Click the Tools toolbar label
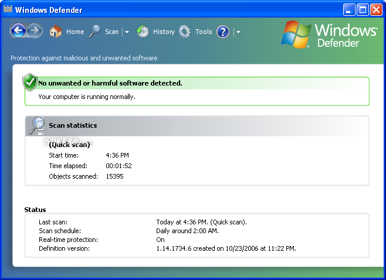The width and height of the screenshot is (386, 280). 204,32
